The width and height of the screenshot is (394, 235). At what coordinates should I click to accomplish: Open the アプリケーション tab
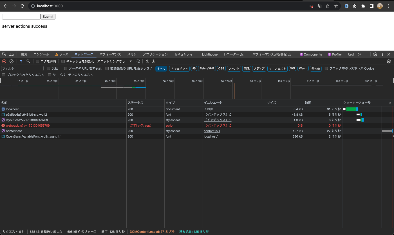click(155, 54)
